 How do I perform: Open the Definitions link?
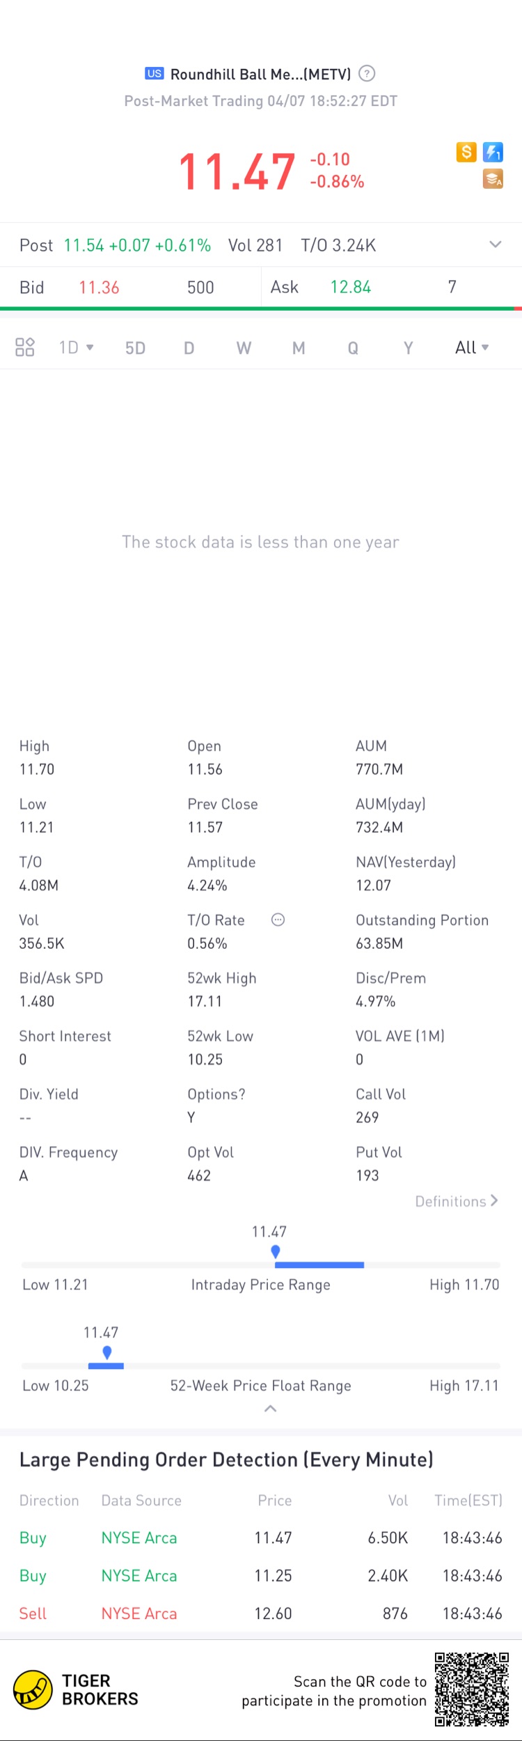[x=457, y=1201]
